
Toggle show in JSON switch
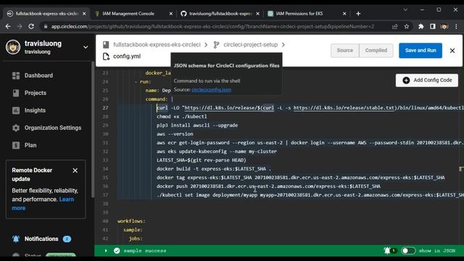408,251
